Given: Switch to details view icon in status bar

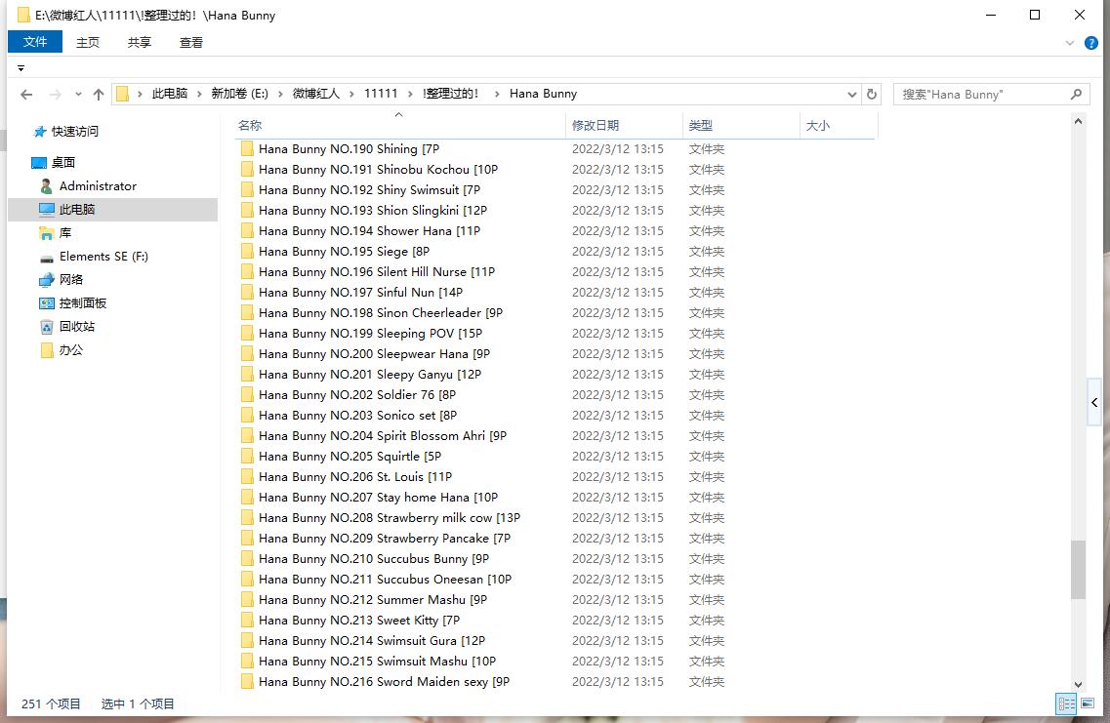Looking at the screenshot, I should [1065, 703].
